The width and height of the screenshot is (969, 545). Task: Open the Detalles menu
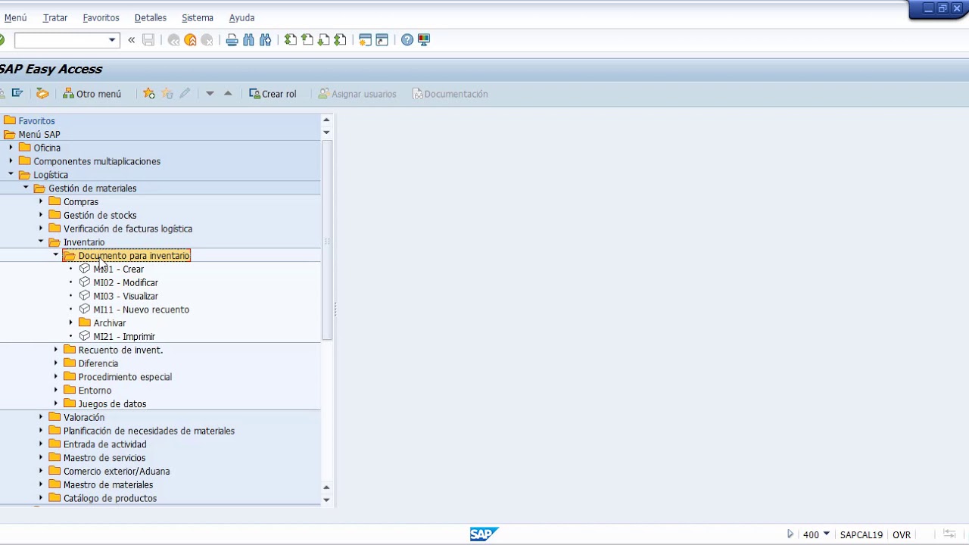pyautogui.click(x=151, y=17)
